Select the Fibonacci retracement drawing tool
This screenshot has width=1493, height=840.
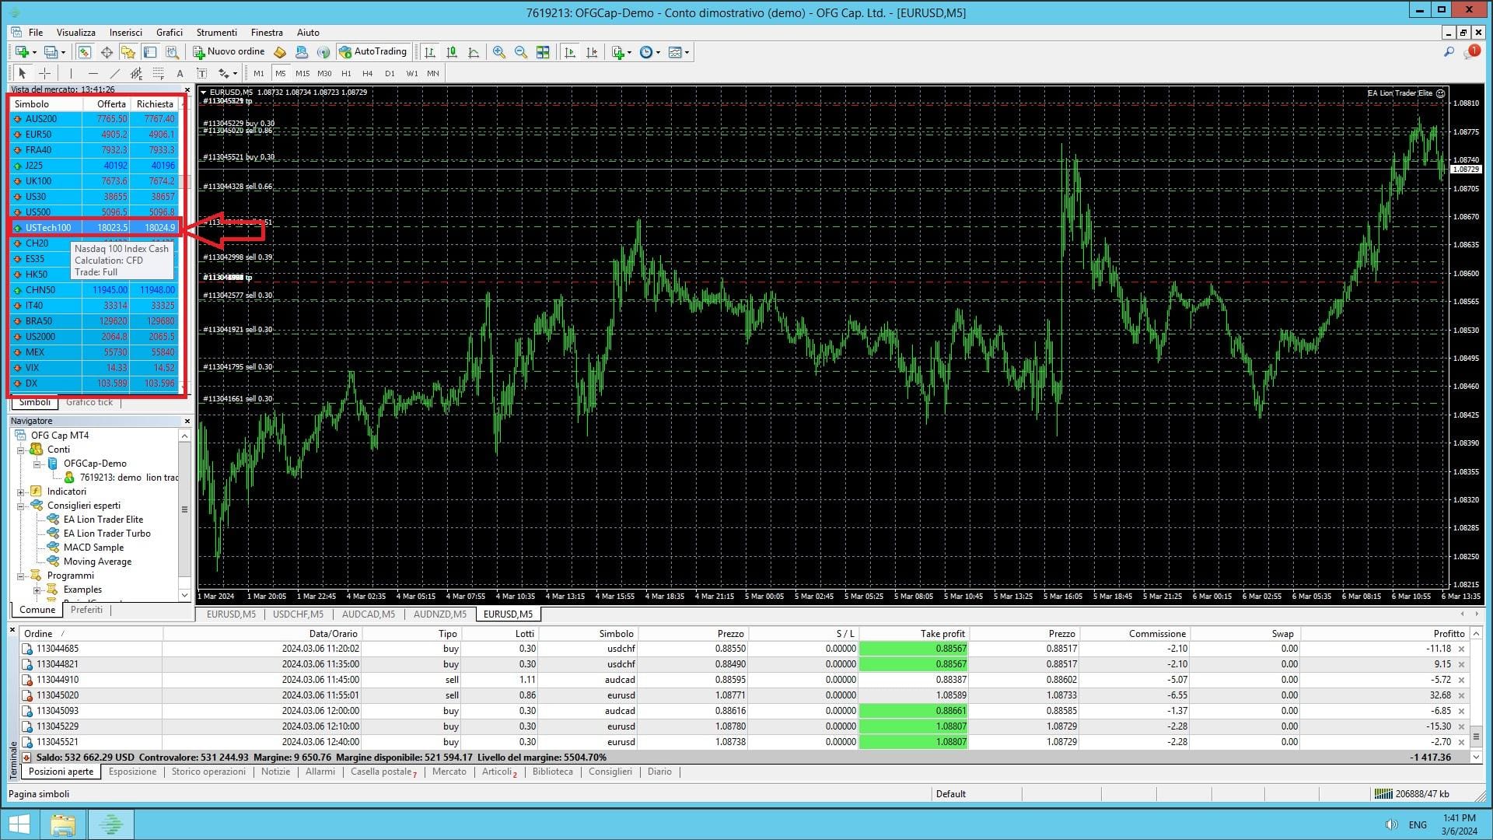pyautogui.click(x=158, y=73)
